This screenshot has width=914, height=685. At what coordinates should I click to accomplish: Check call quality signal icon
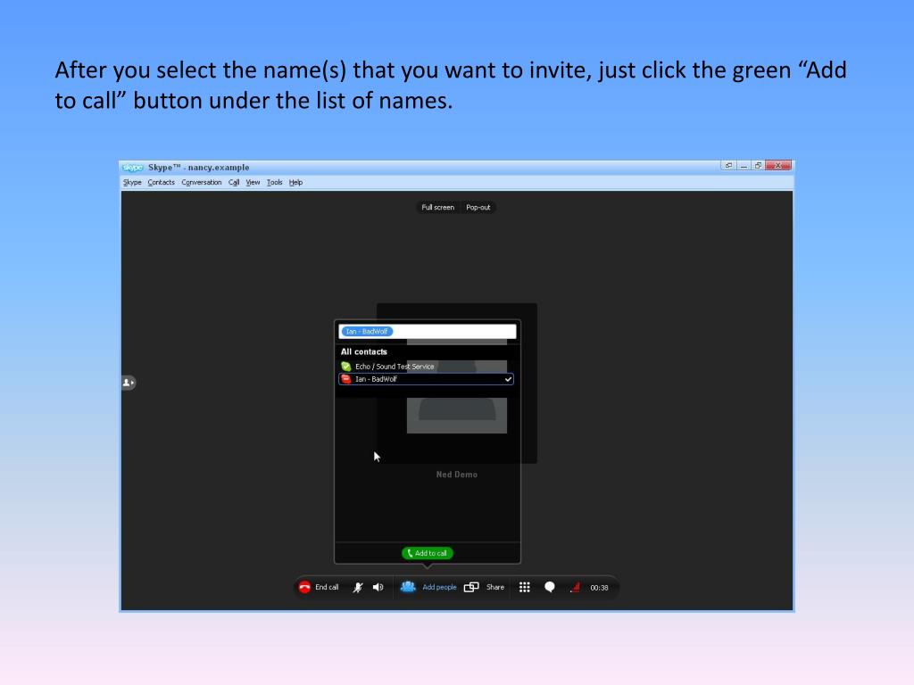pos(576,587)
